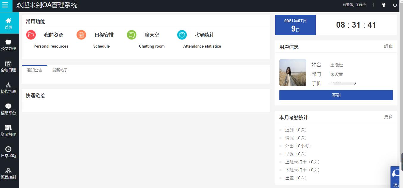Open 会议日程 calendar icon
403x188 pixels.
click(8, 63)
